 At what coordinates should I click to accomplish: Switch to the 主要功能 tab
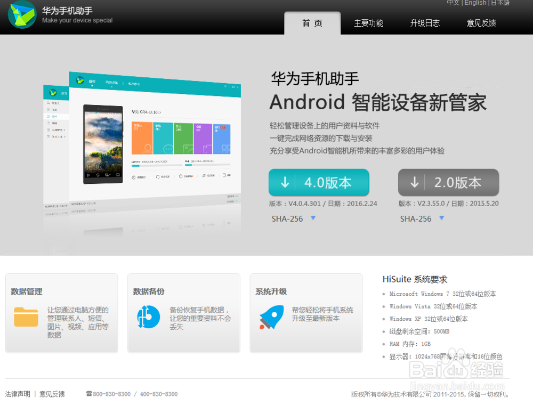tap(368, 23)
